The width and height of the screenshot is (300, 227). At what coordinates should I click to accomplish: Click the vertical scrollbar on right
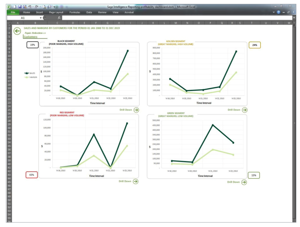pyautogui.click(x=294, y=123)
